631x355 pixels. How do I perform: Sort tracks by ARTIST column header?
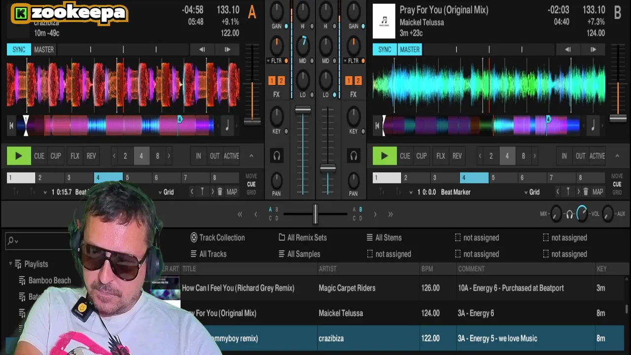pos(327,269)
